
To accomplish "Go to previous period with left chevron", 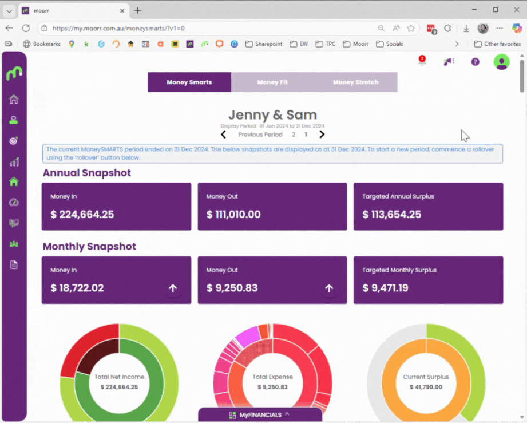I will (x=224, y=135).
